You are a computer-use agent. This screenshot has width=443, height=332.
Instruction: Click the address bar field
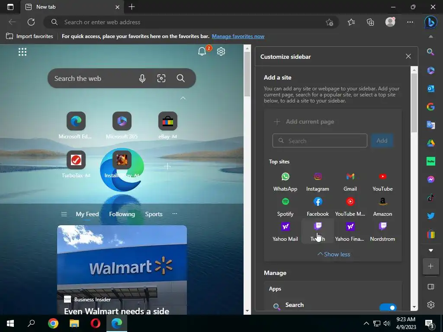[x=191, y=22]
